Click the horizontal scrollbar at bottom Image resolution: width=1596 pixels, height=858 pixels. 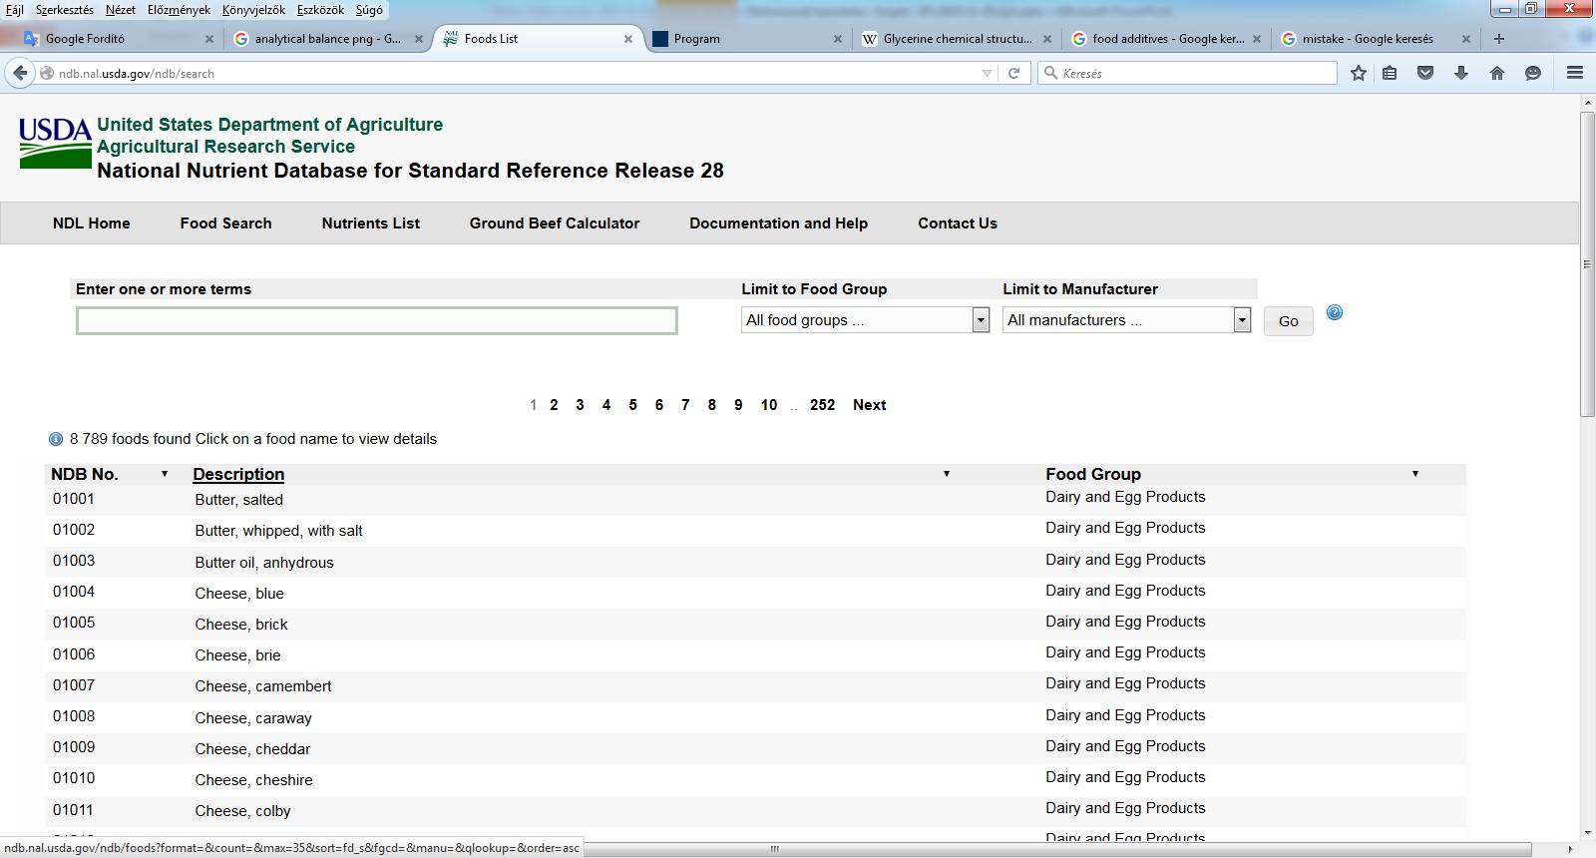pyautogui.click(x=775, y=849)
